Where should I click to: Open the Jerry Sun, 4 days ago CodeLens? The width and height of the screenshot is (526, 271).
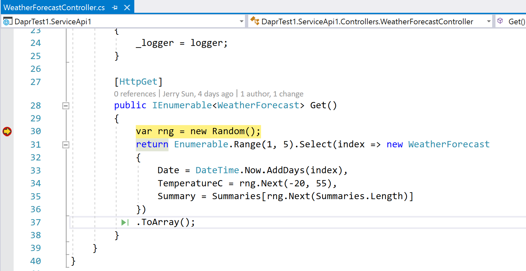pyautogui.click(x=198, y=94)
